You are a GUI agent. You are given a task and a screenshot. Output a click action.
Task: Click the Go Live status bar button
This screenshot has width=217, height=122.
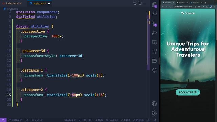pyautogui.click(x=112, y=120)
